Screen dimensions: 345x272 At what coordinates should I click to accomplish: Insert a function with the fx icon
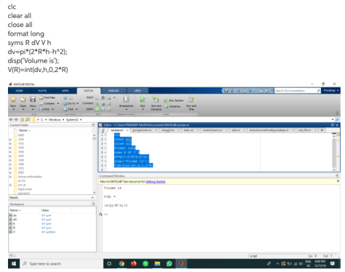click(103, 98)
